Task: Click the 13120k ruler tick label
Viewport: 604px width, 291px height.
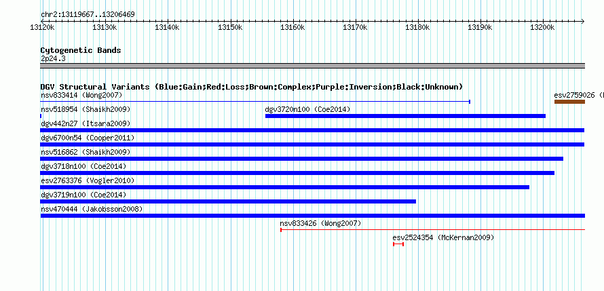Action: click(42, 27)
